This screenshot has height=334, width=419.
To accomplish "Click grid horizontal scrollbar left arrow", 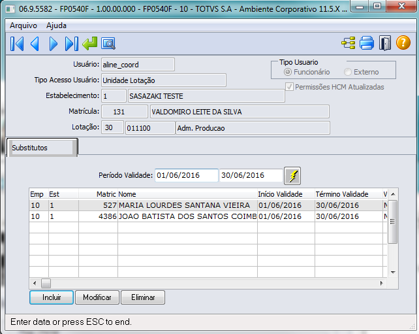I will point(35,283).
